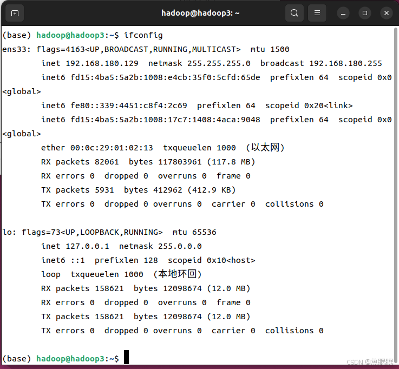Screen dimensions: 399x369
Task: Click the top hadoop@hadoop3 prompt text
Action: coord(70,35)
